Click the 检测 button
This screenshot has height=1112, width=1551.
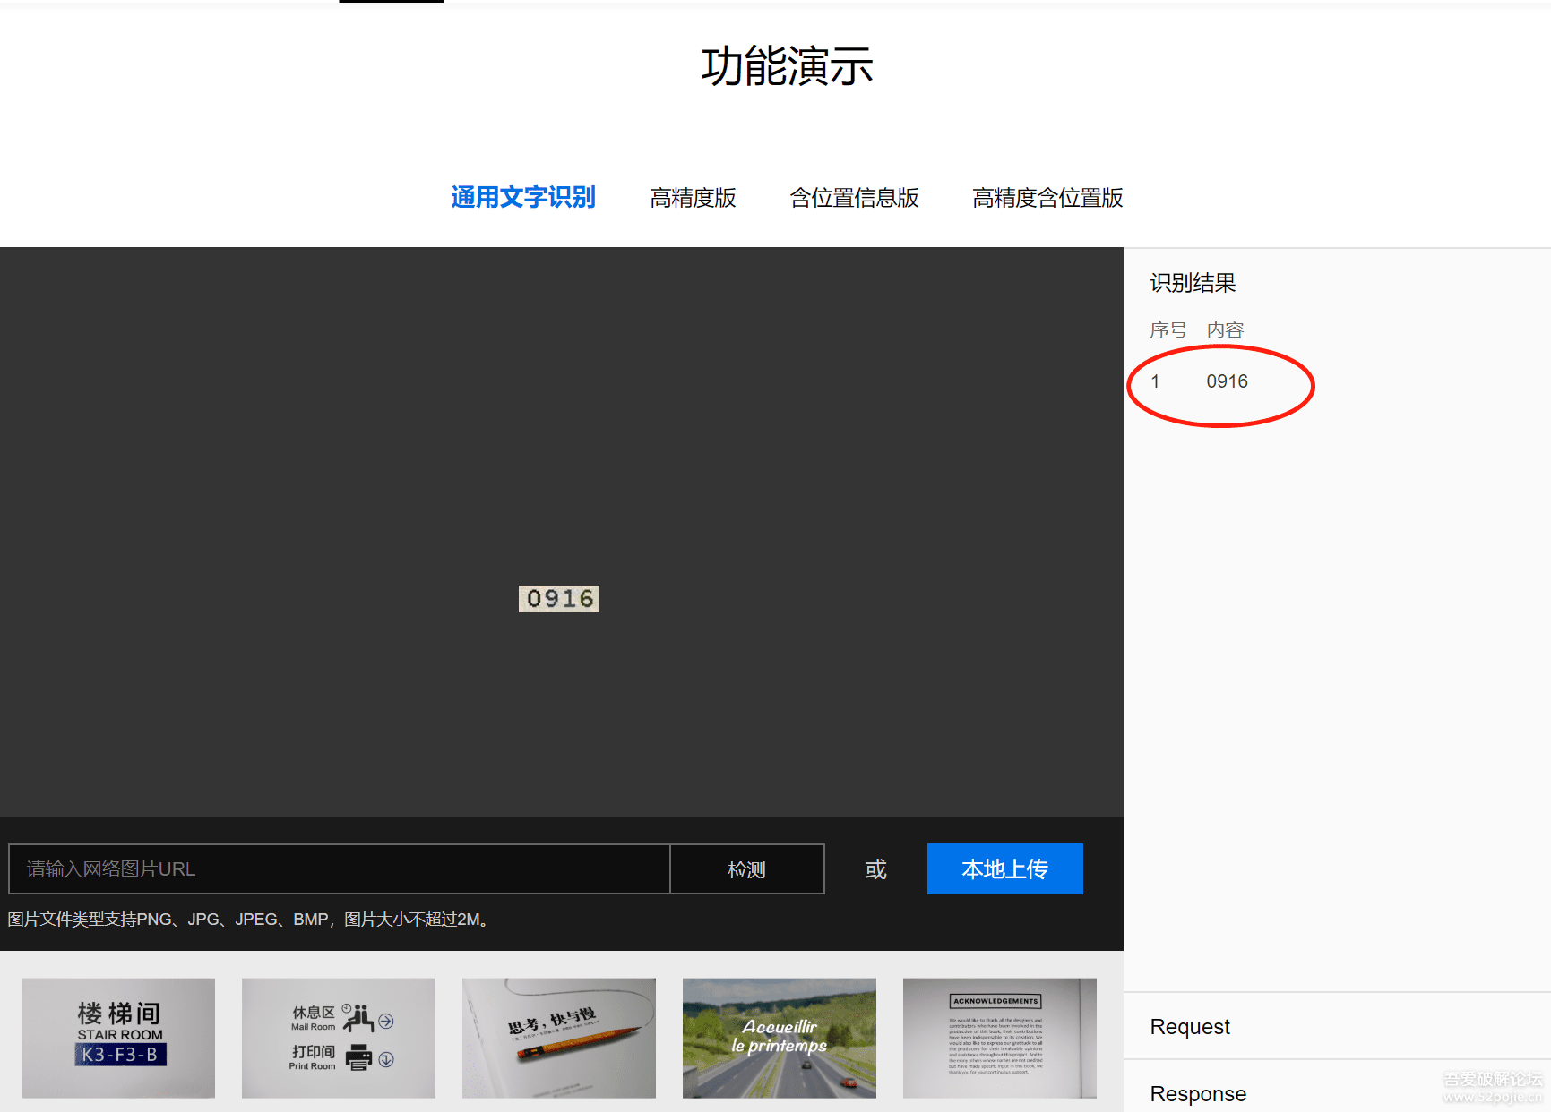pyautogui.click(x=747, y=868)
